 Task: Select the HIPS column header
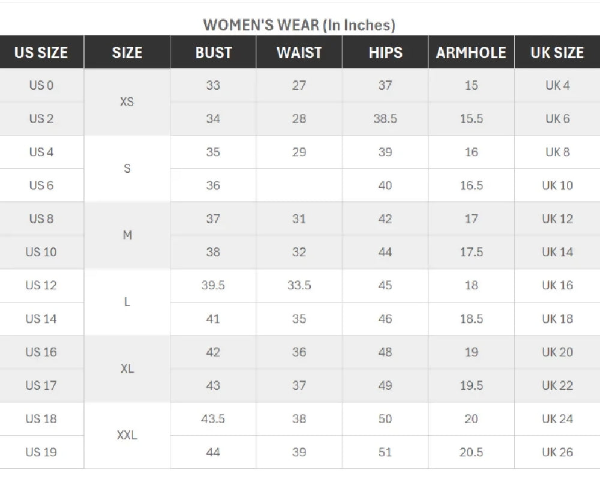tap(385, 53)
